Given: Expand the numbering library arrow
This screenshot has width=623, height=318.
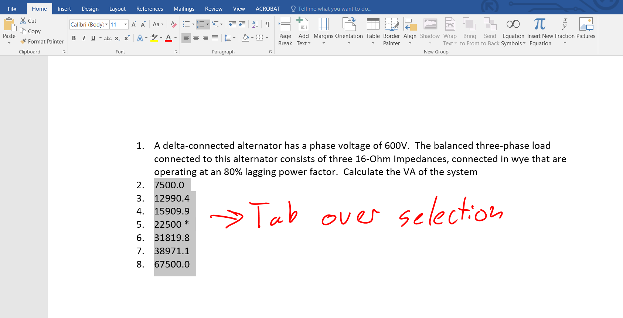Looking at the screenshot, I should pos(208,24).
